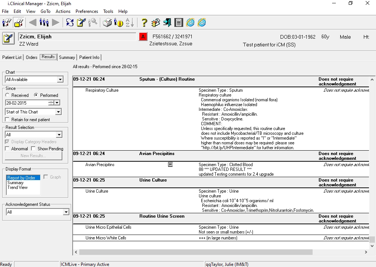
Task: Tick the Graph checkbox
Action: [46, 177]
